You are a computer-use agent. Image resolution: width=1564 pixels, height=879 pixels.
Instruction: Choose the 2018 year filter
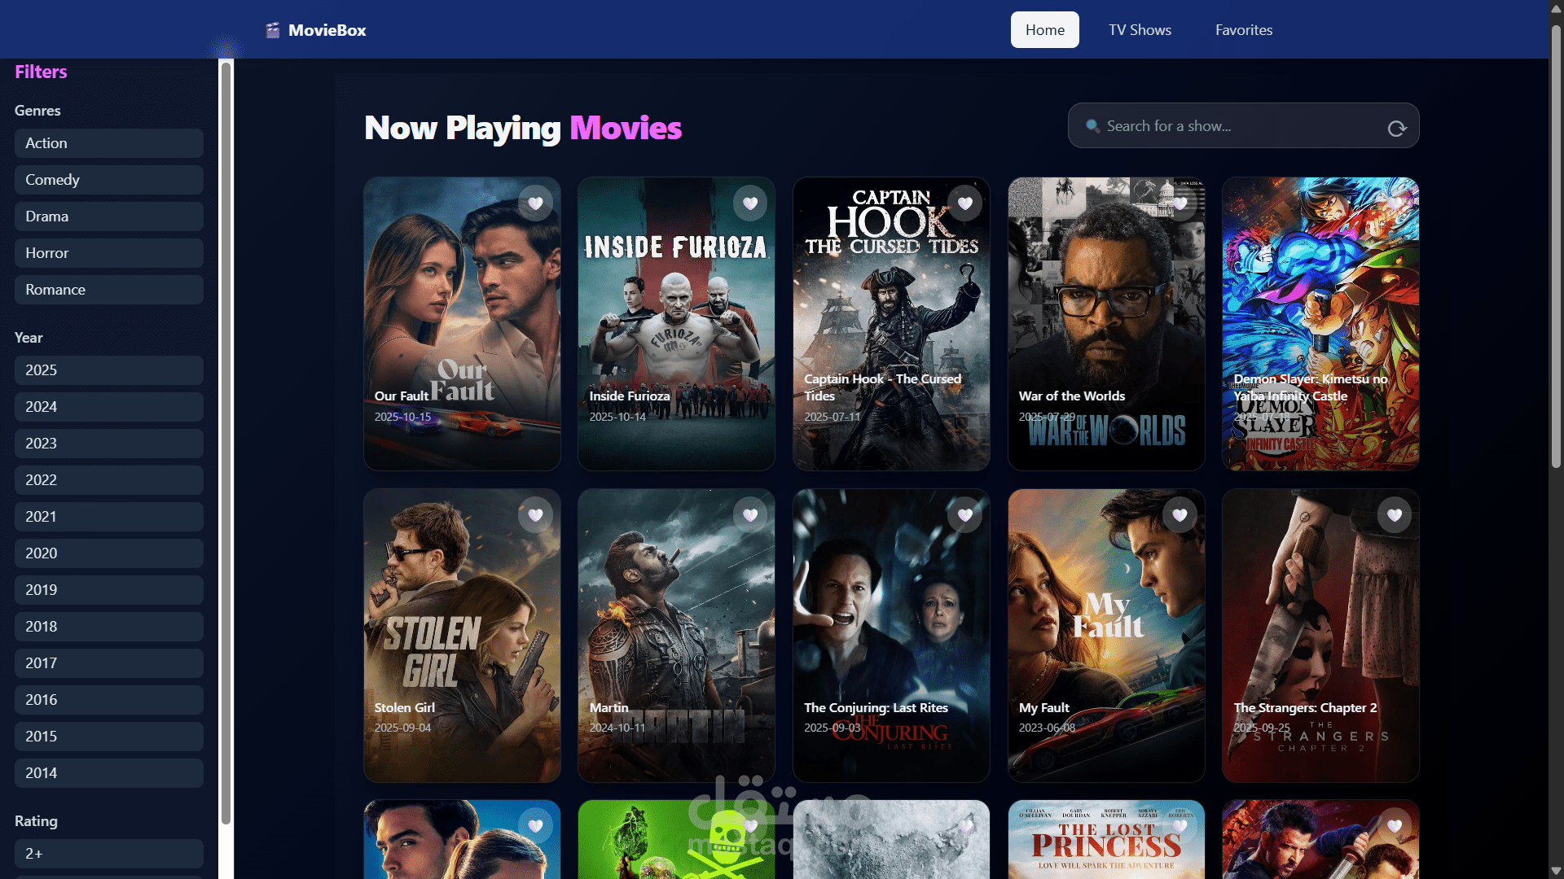coord(109,627)
